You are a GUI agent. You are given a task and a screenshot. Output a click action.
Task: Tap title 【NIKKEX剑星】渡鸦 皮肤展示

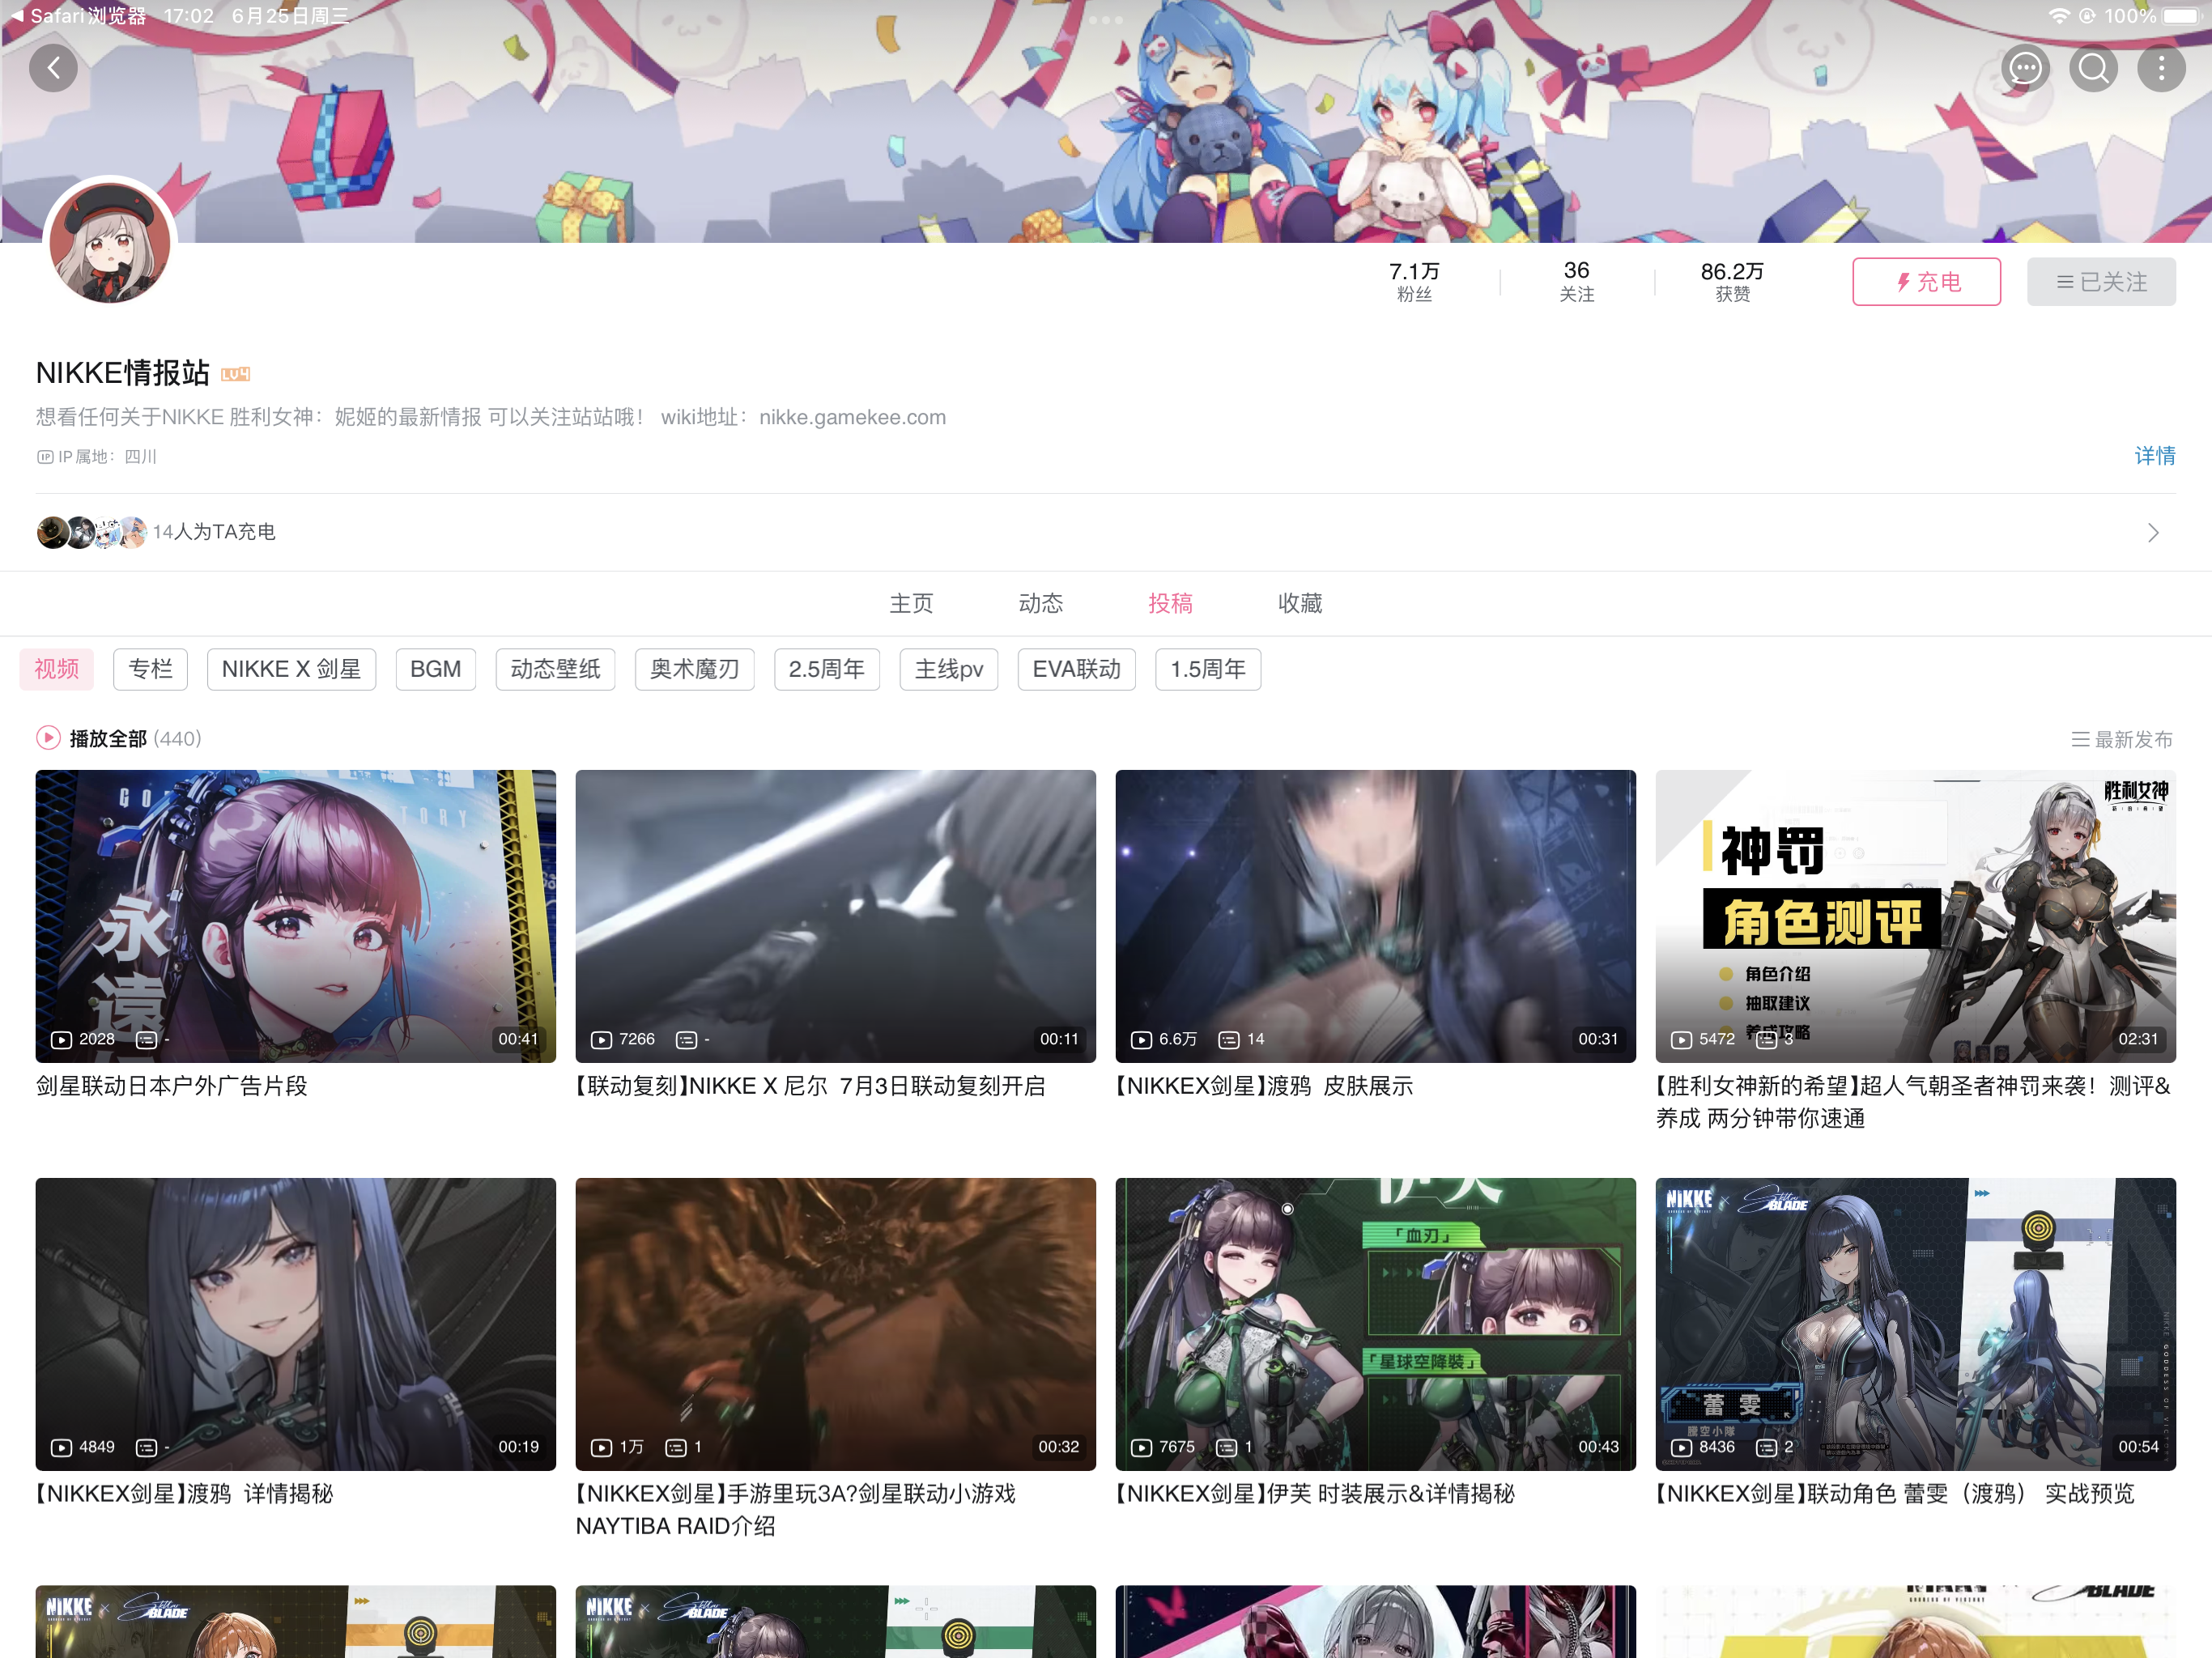pos(1263,1086)
